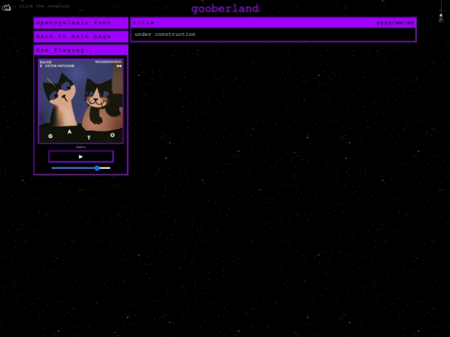Select the 'under construction' text
450x337 pixels.
(165, 34)
